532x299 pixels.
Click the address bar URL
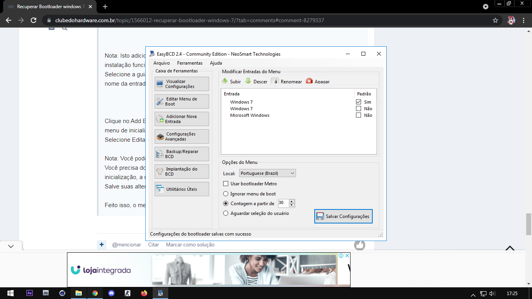coord(190,20)
